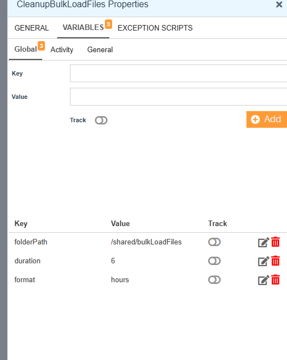Focus the Key input field
The width and height of the screenshot is (287, 360).
179,73
